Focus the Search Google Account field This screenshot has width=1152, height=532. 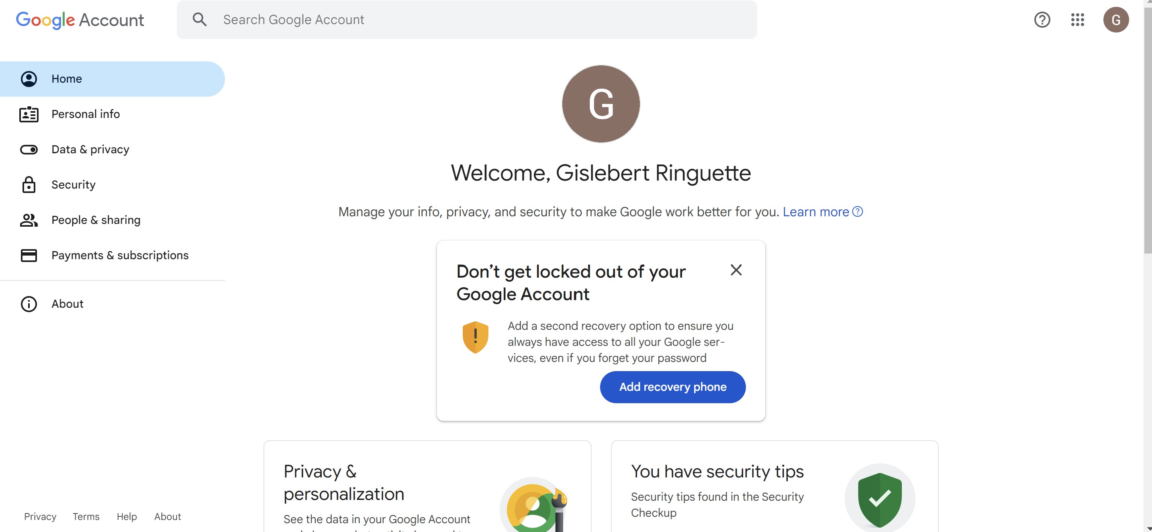(x=447, y=20)
